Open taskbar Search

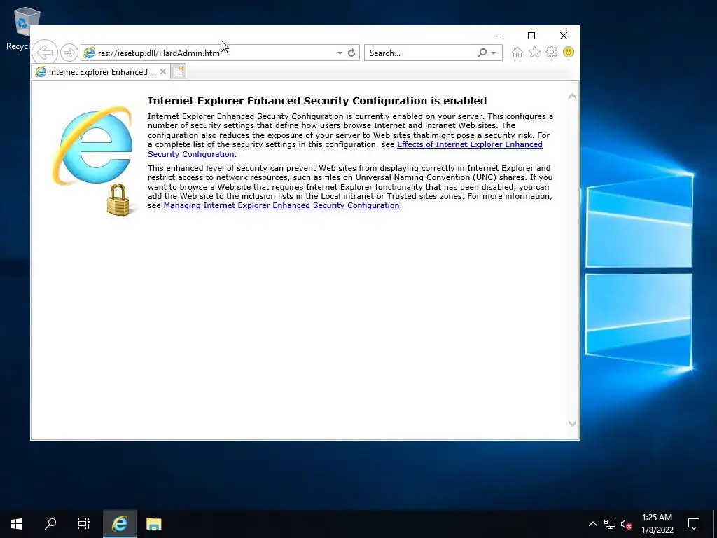[50, 524]
